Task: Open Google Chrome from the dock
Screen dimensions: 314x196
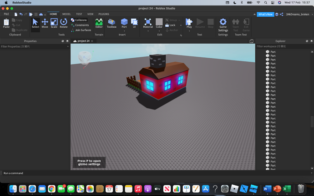Action: [x=52, y=189]
